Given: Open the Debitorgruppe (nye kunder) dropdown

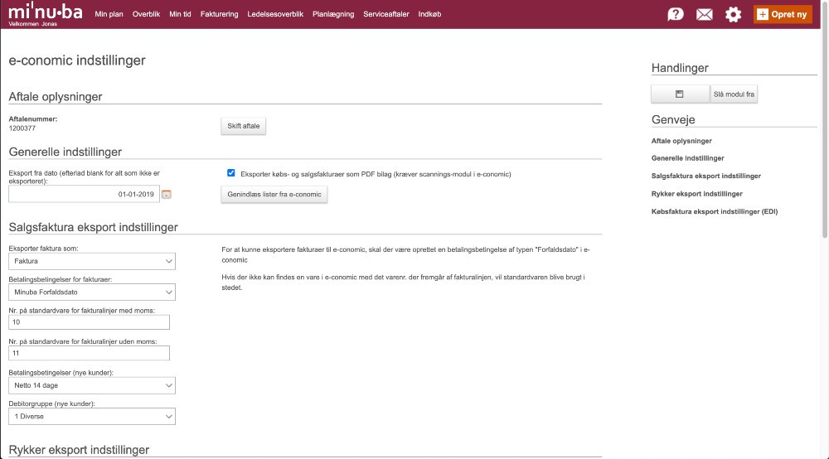Looking at the screenshot, I should point(92,416).
